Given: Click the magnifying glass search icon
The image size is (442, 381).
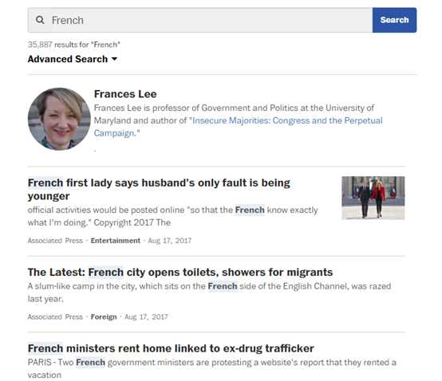Looking at the screenshot, I should 40,20.
